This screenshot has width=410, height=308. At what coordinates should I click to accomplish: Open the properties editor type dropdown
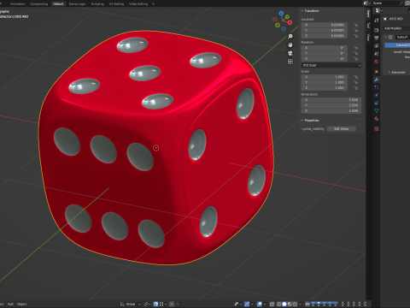[378, 10]
